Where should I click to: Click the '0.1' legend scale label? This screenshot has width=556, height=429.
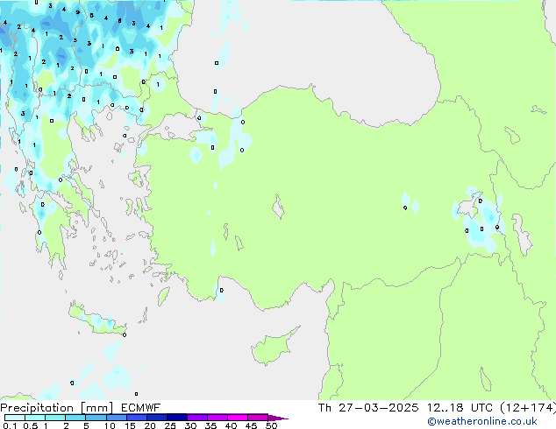point(10,425)
